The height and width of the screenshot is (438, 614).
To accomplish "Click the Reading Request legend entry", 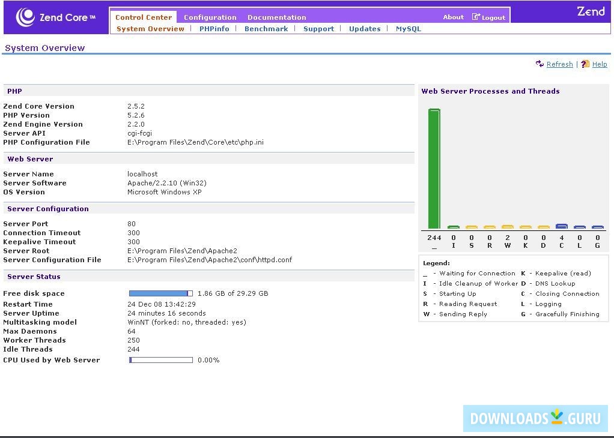I will click(x=460, y=304).
